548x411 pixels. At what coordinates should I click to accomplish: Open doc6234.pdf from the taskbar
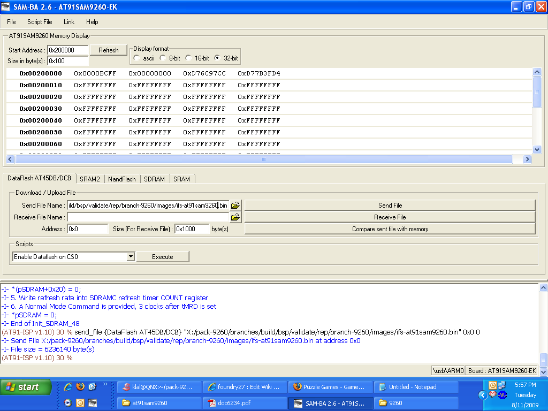245,403
